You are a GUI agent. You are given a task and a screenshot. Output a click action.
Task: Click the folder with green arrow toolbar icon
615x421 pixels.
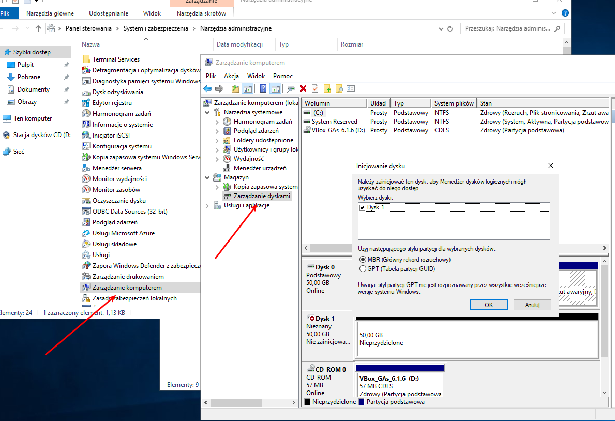pos(327,88)
